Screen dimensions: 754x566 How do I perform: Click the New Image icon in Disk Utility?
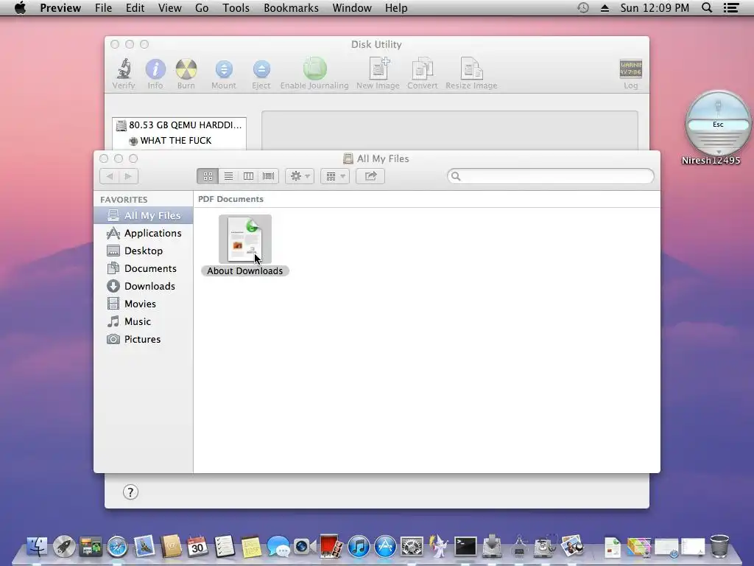(x=378, y=68)
